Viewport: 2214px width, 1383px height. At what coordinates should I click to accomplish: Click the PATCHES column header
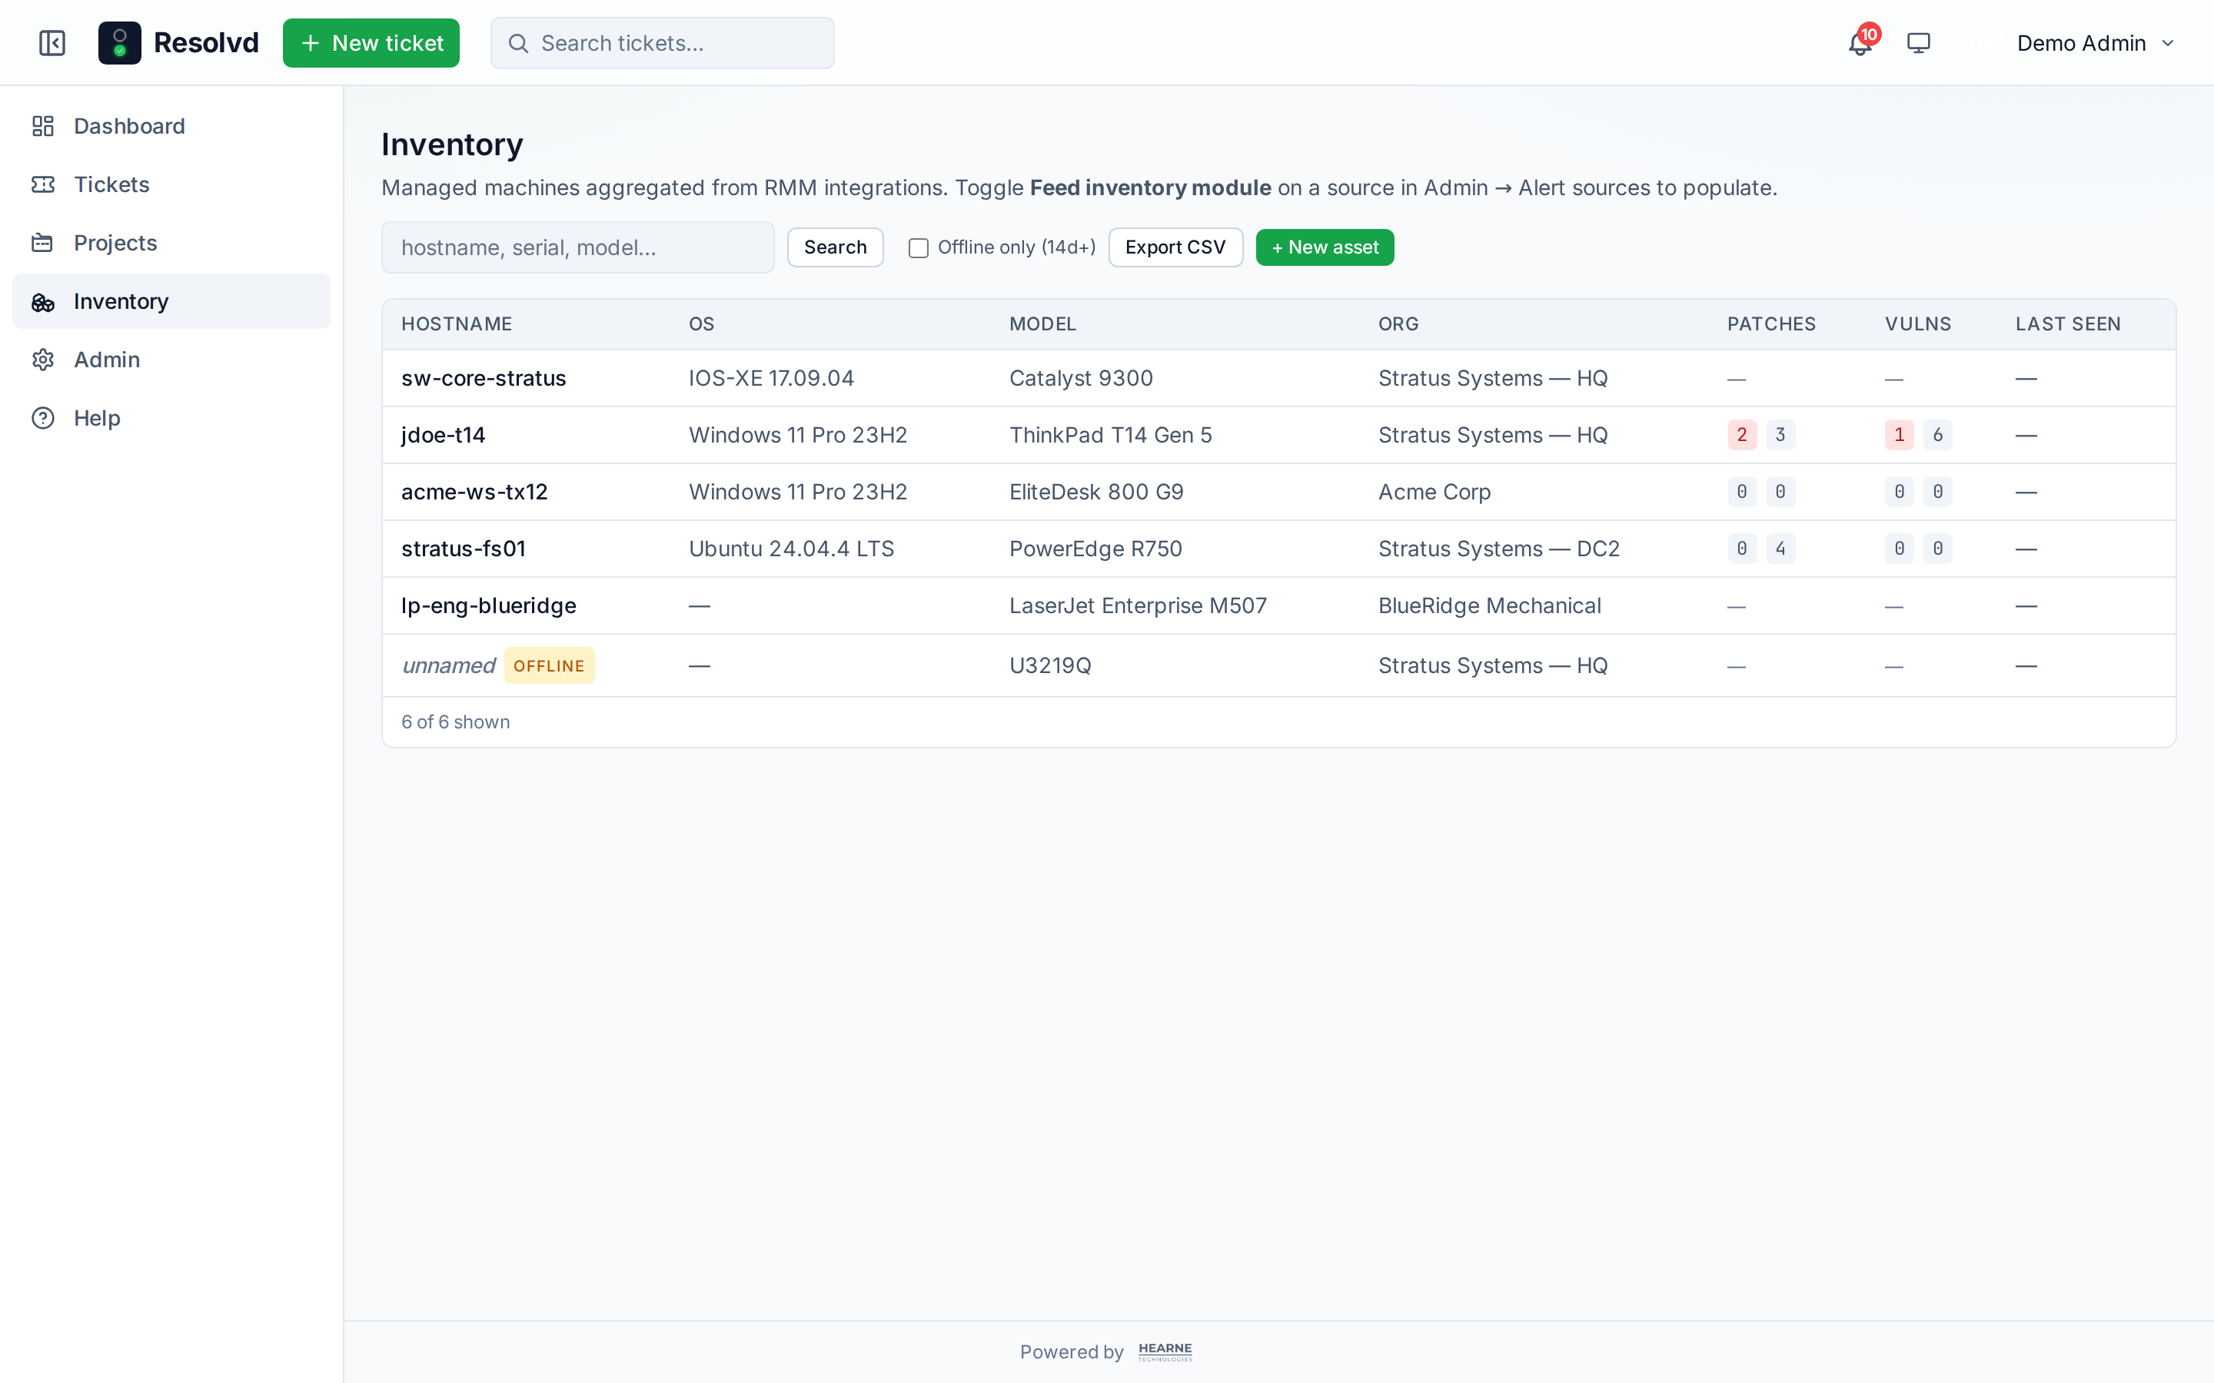1772,323
